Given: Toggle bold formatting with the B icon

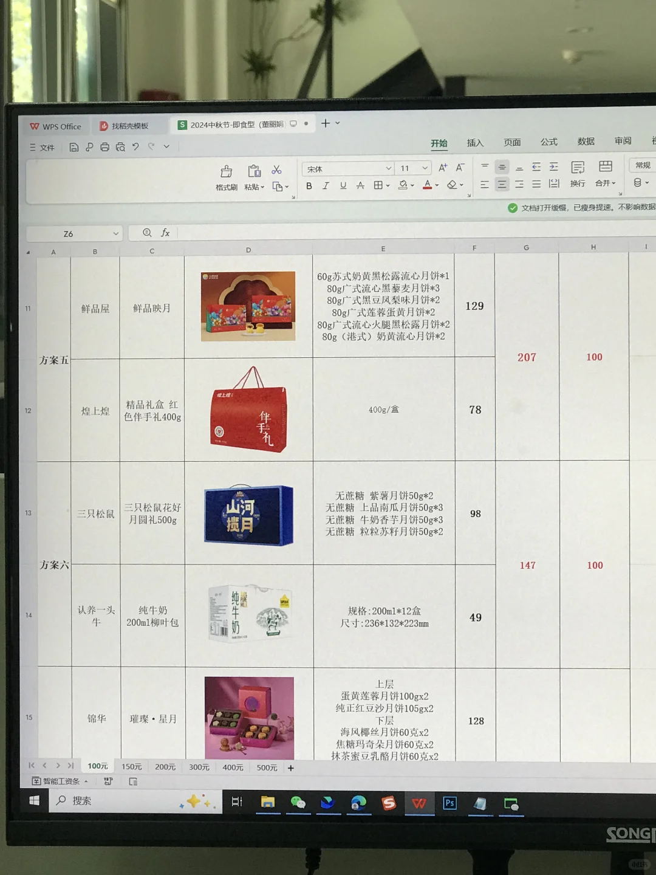Looking at the screenshot, I should [309, 186].
